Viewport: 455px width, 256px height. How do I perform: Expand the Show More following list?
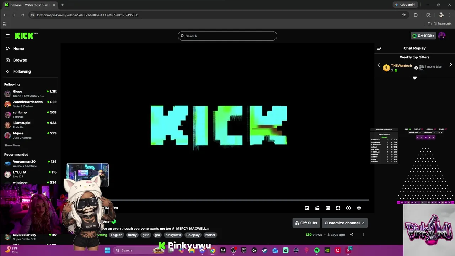click(12, 145)
